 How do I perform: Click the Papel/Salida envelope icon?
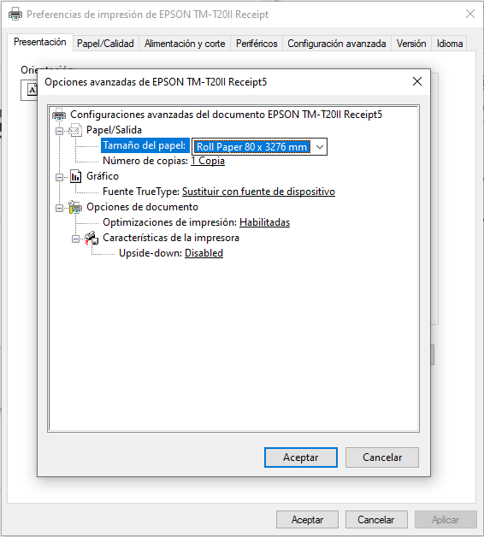tap(75, 130)
